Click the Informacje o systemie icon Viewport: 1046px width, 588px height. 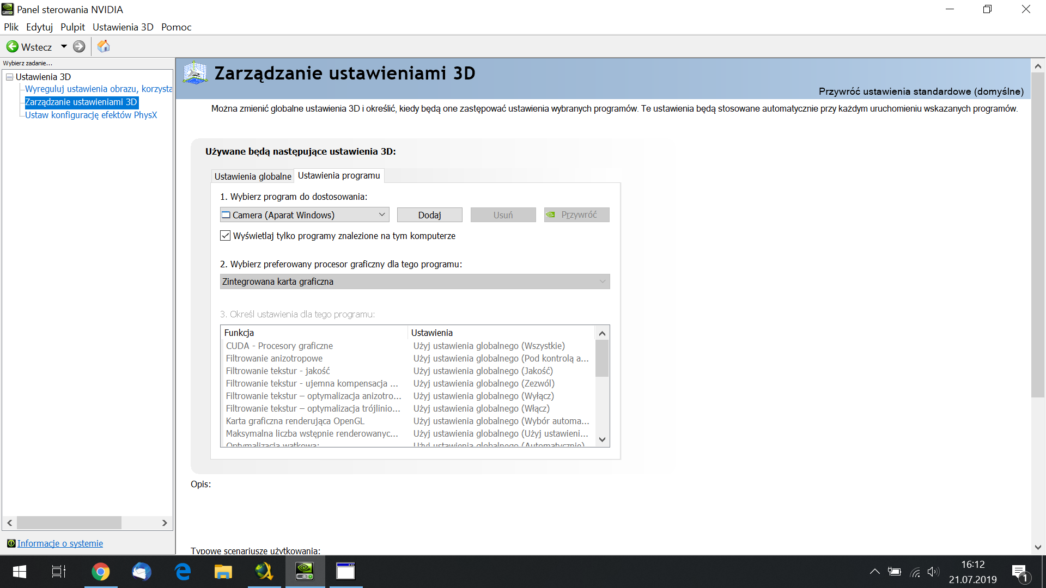pos(11,543)
